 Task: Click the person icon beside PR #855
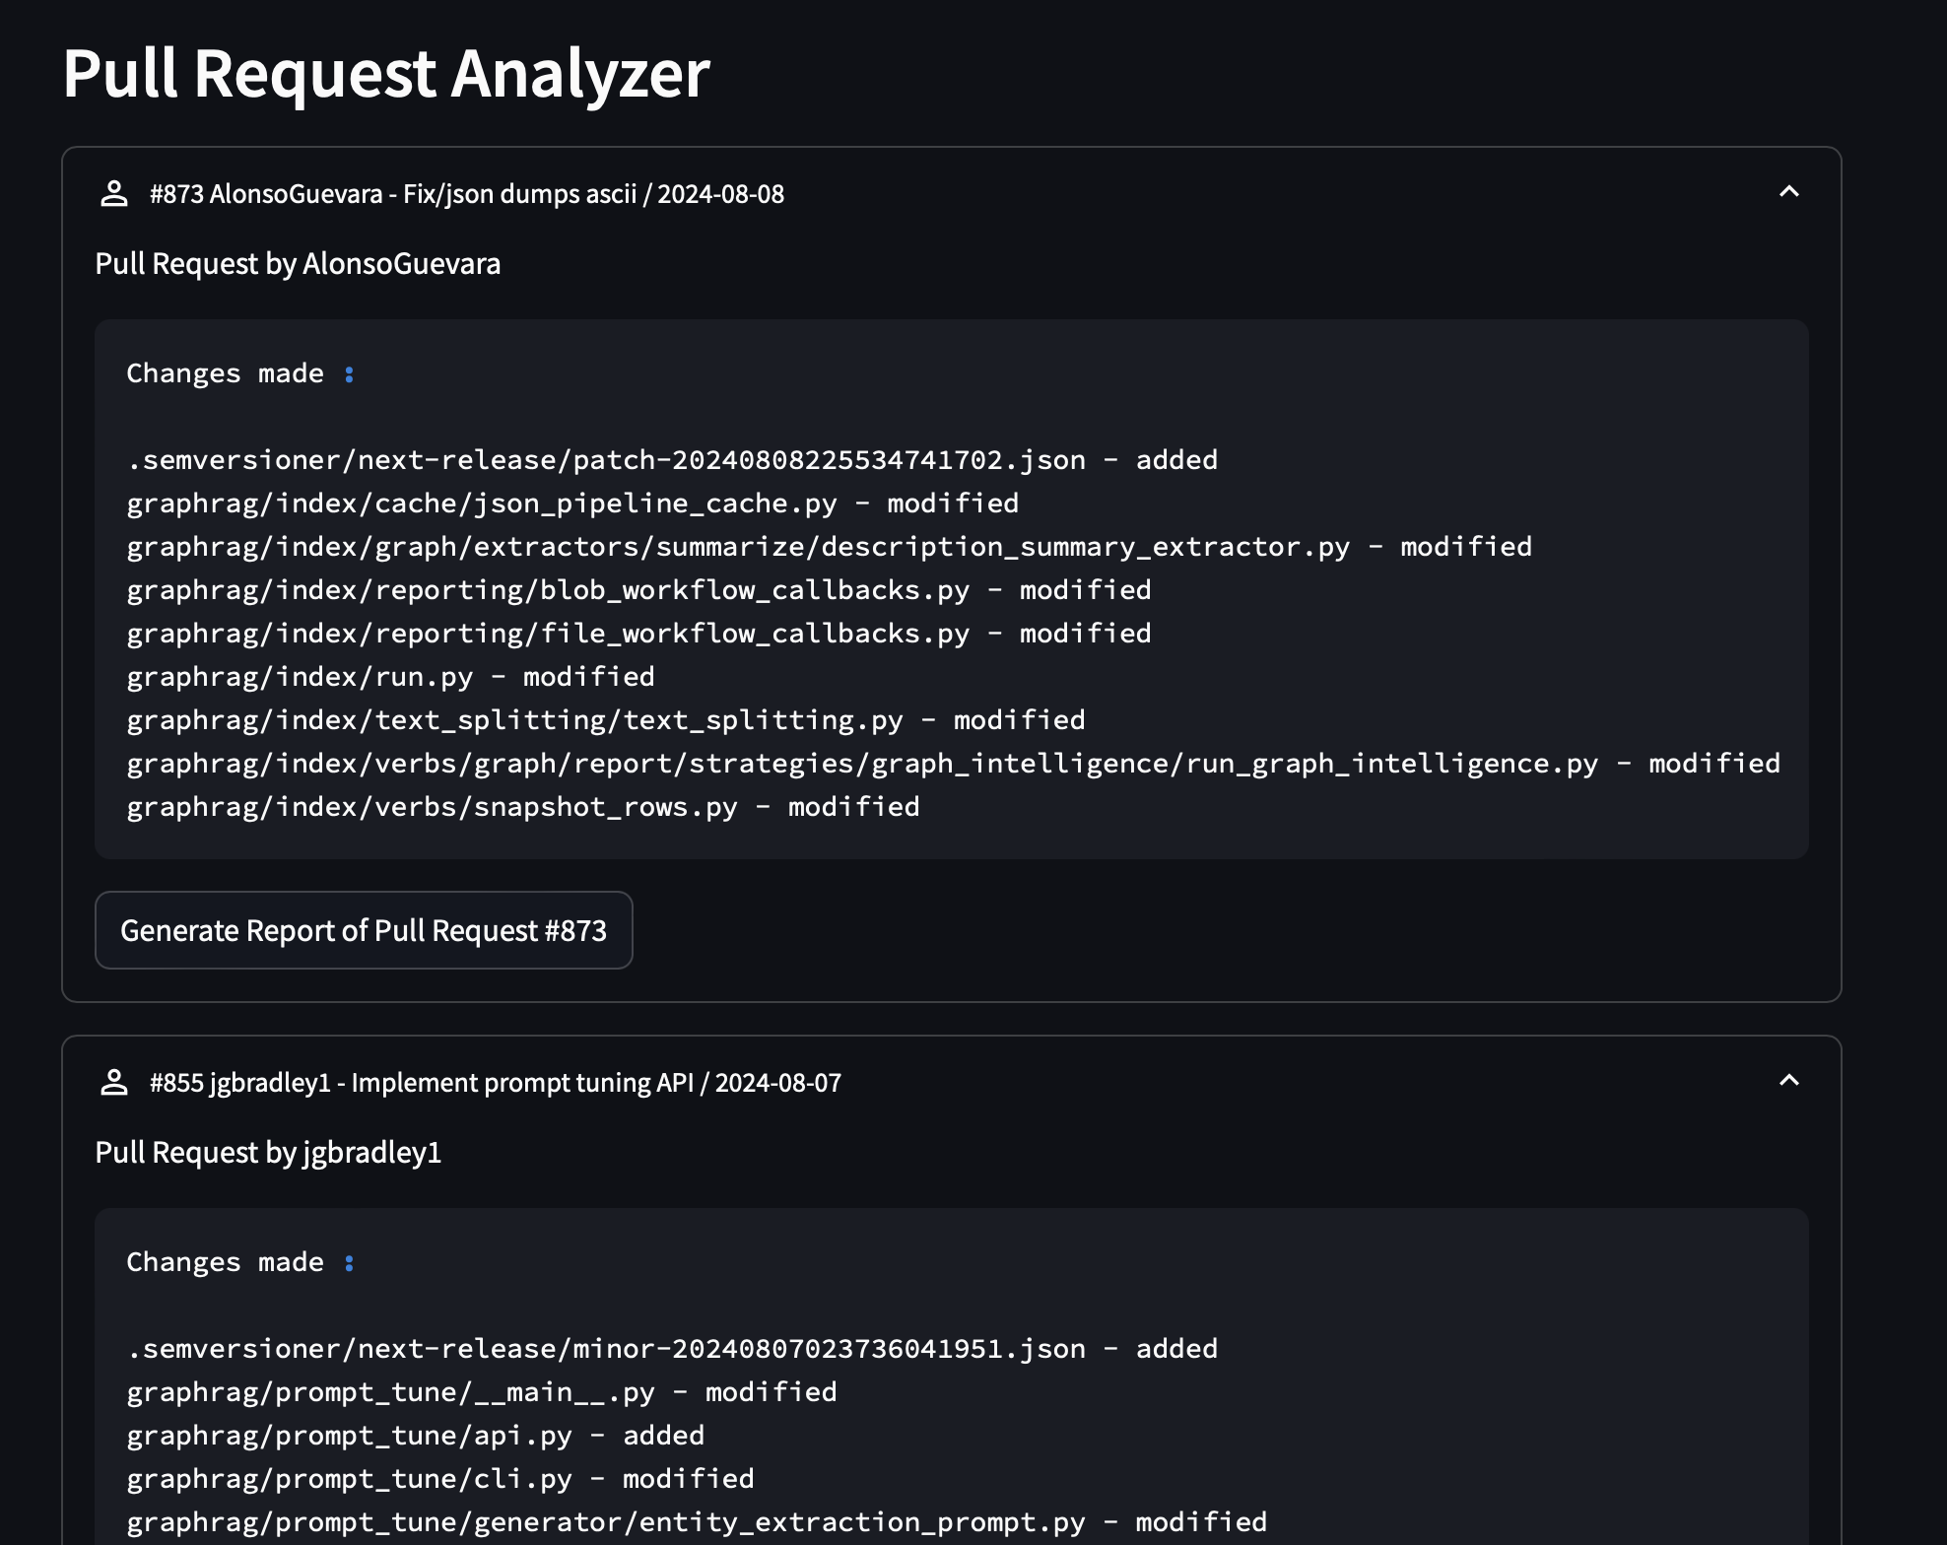[x=114, y=1083]
